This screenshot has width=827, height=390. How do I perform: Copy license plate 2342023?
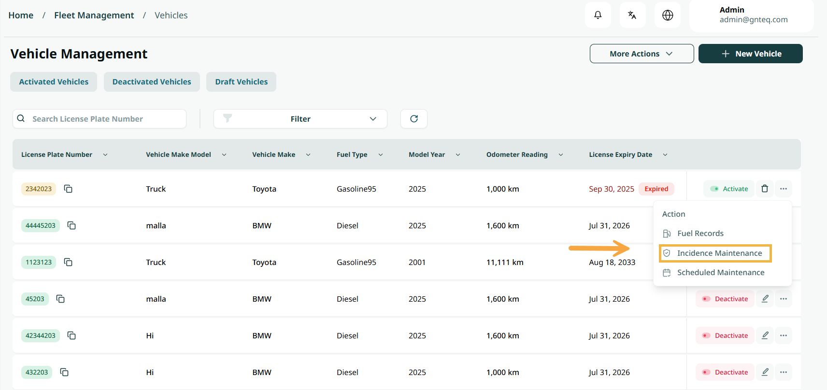click(x=68, y=189)
